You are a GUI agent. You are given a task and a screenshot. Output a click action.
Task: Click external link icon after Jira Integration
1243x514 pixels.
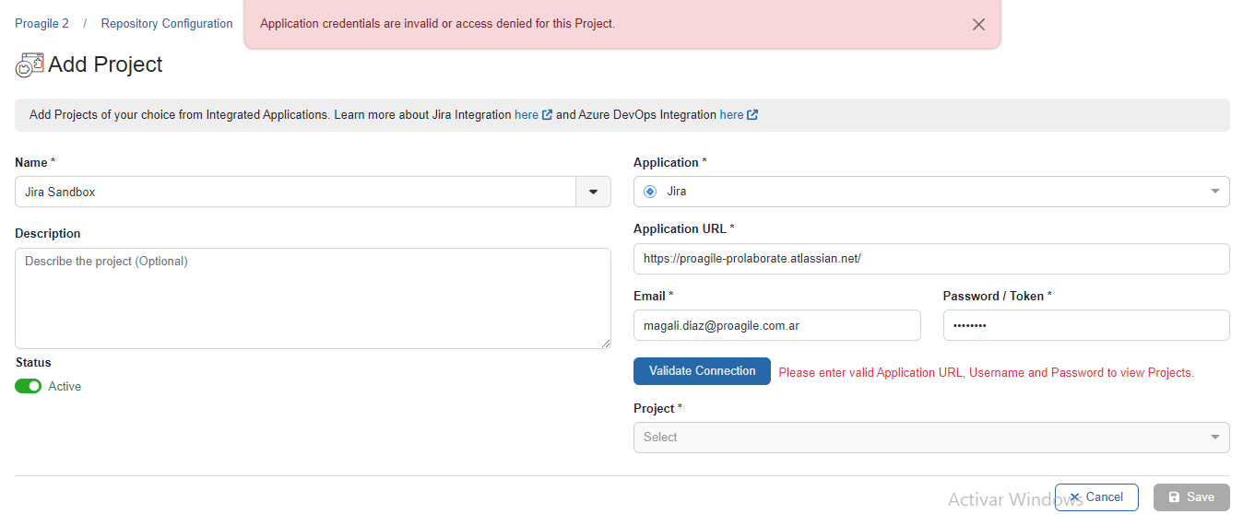[548, 115]
